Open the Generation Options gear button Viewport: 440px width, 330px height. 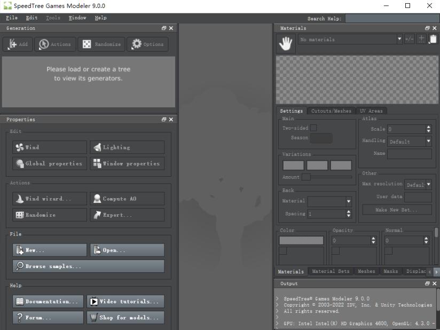(147, 44)
